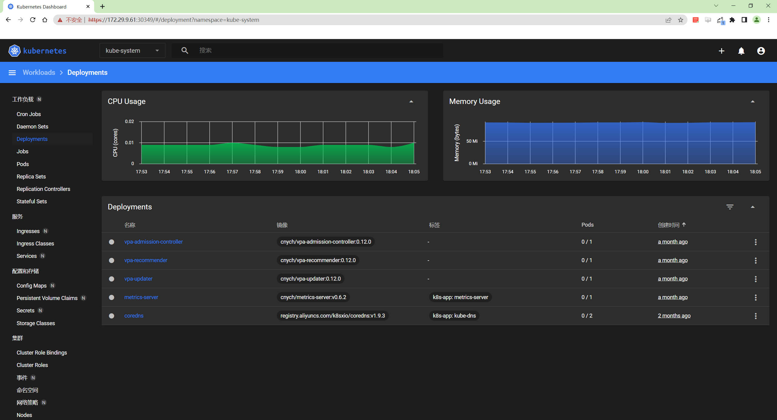The image size is (777, 420).
Task: Collapse the CPU Usage panel
Action: (x=411, y=102)
